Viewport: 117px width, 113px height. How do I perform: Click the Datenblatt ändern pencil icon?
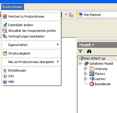[5, 25]
